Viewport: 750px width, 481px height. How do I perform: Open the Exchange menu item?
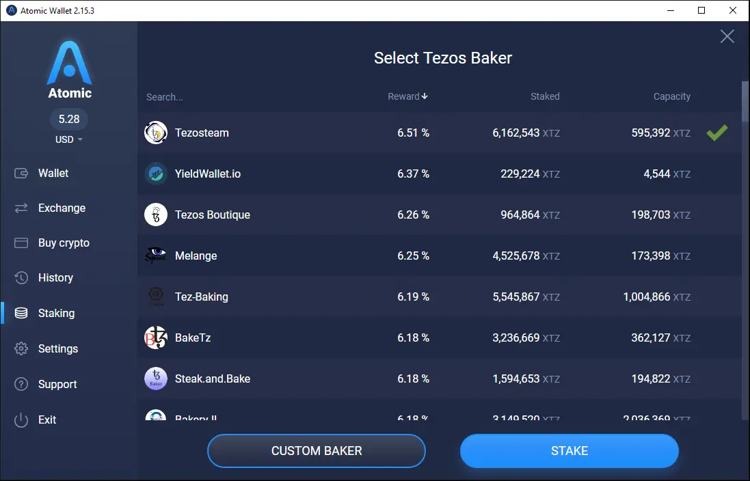click(62, 208)
